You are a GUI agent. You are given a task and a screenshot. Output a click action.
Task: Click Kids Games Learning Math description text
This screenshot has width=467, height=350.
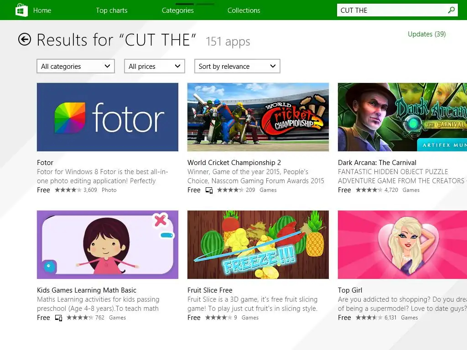pyautogui.click(x=98, y=304)
